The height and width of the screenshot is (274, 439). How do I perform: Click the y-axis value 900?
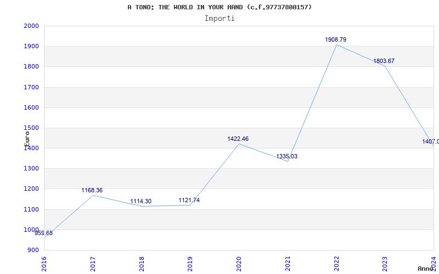coord(33,250)
